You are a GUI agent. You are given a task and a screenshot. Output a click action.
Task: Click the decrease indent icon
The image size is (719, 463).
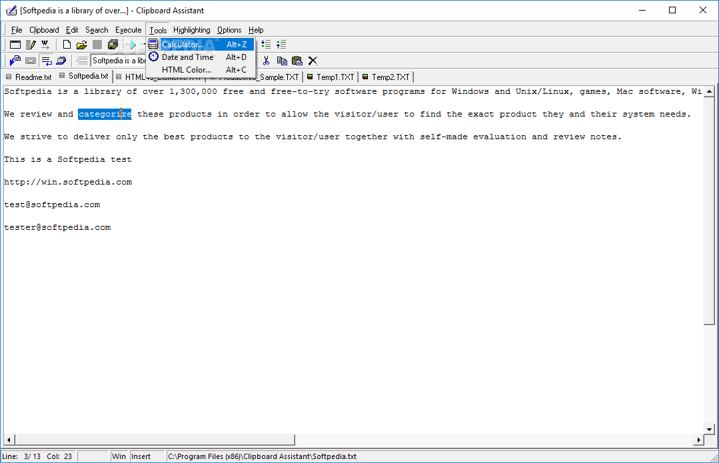pos(281,45)
